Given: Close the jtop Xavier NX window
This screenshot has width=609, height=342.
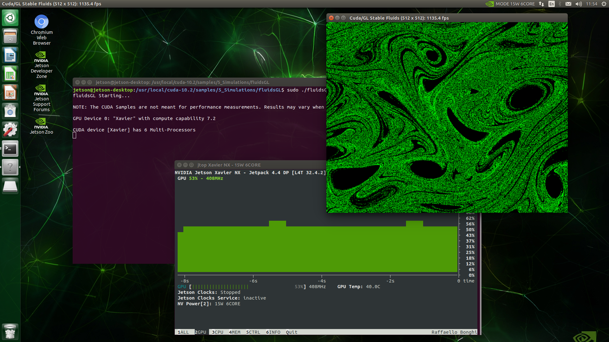Looking at the screenshot, I should point(180,165).
